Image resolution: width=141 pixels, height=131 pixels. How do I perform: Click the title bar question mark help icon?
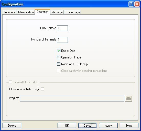(x=131, y=4)
